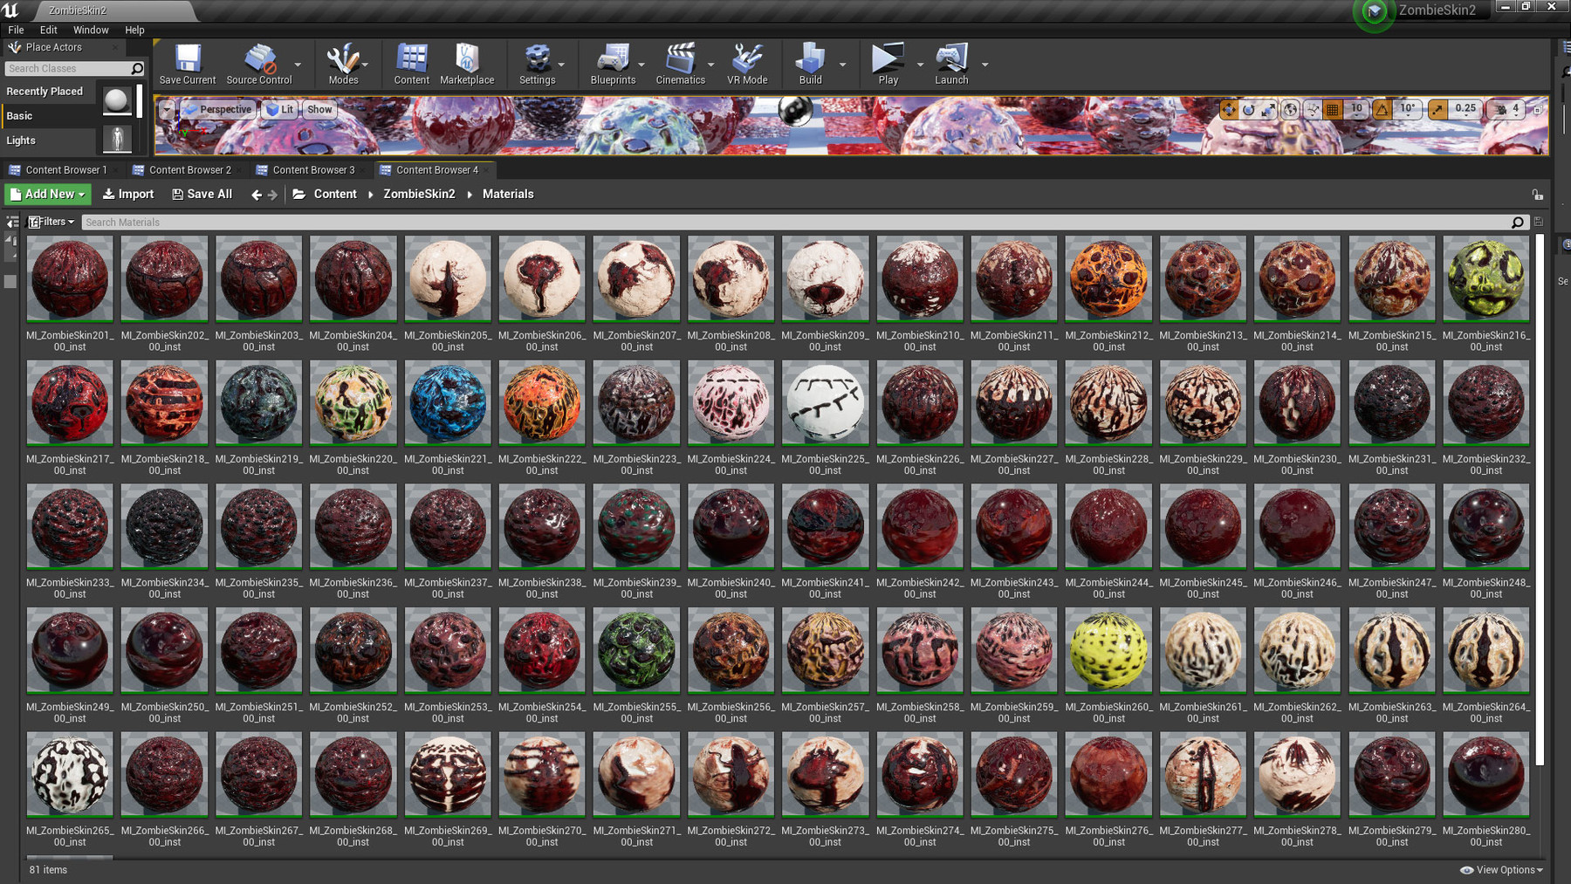Go to ZombieSkin2 in breadcrumb path
This screenshot has height=884, width=1571.
pyautogui.click(x=419, y=195)
